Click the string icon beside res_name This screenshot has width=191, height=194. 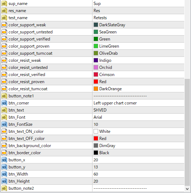pyautogui.click(x=4, y=11)
